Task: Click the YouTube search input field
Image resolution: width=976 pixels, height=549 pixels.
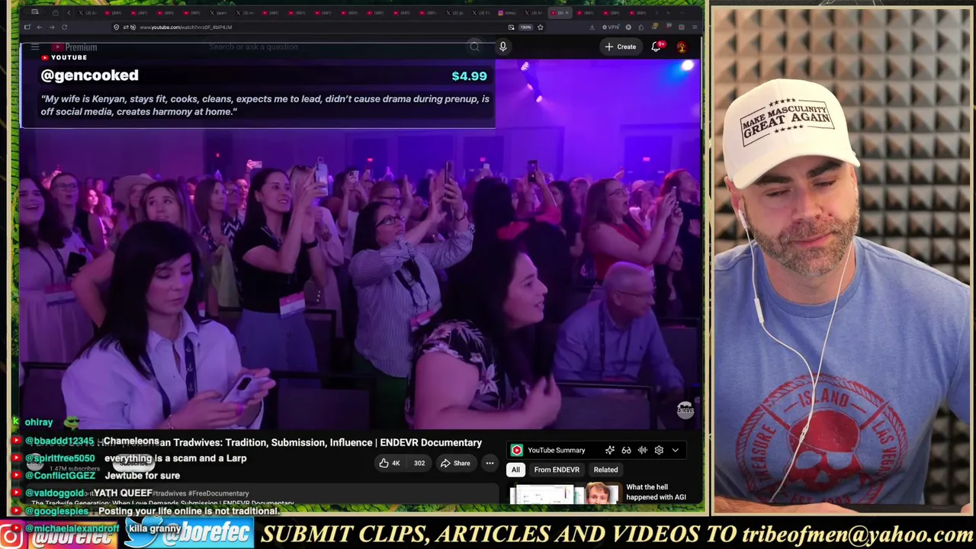Action: pyautogui.click(x=335, y=47)
